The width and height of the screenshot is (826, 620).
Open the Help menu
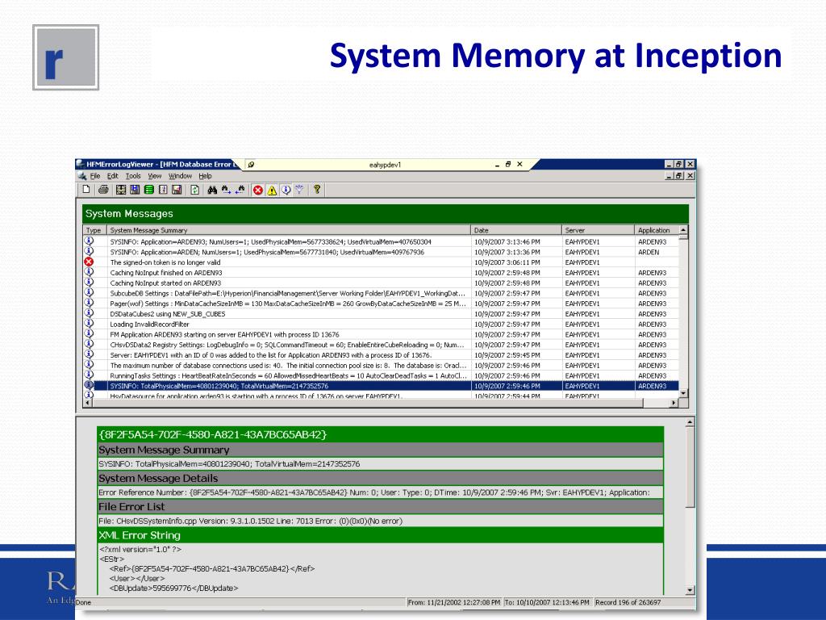tap(205, 176)
